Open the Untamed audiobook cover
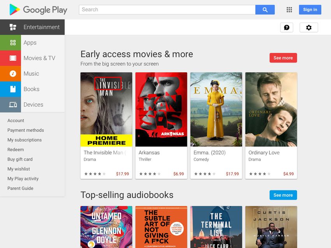 (106, 227)
